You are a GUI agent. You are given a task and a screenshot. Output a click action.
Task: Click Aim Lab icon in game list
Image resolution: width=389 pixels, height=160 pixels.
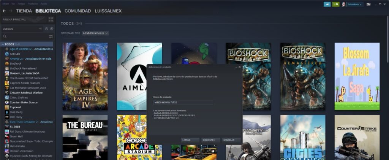click(x=7, y=54)
